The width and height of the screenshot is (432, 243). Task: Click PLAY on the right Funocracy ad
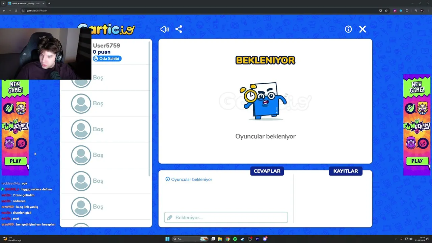[417, 161]
